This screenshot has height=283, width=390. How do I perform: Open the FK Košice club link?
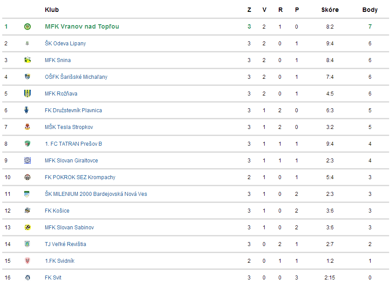[x=57, y=211]
